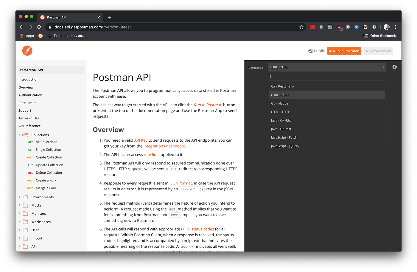Reload the page
This screenshot has height=272, width=417.
39,27
